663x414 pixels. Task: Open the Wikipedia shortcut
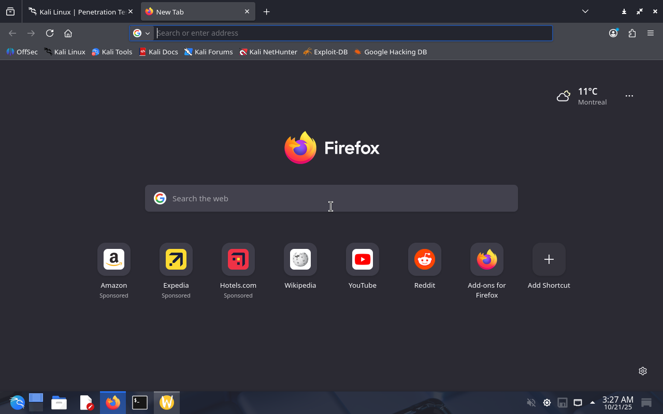[x=300, y=259]
